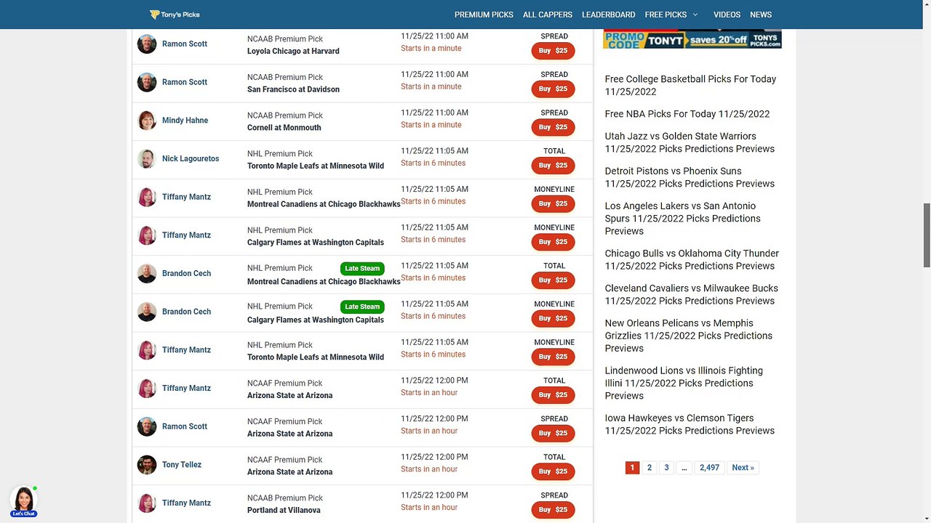
Task: Buy the Portland at Villanova spread pick
Action: tap(553, 509)
